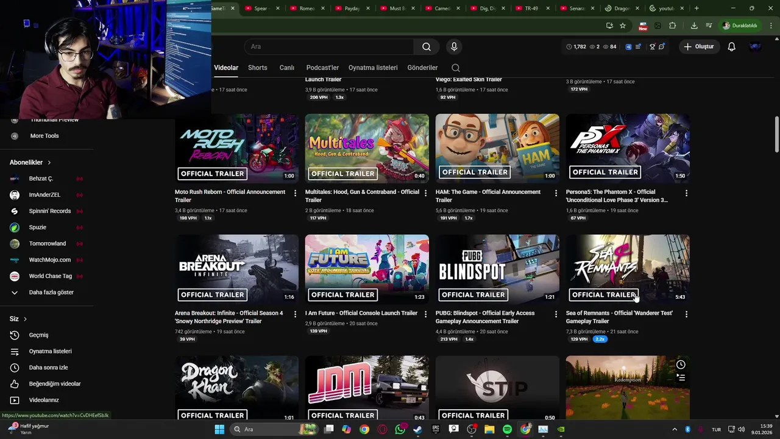Open the Dragon Khan video thumbnail
Viewport: 780px width, 439px height.
237,388
